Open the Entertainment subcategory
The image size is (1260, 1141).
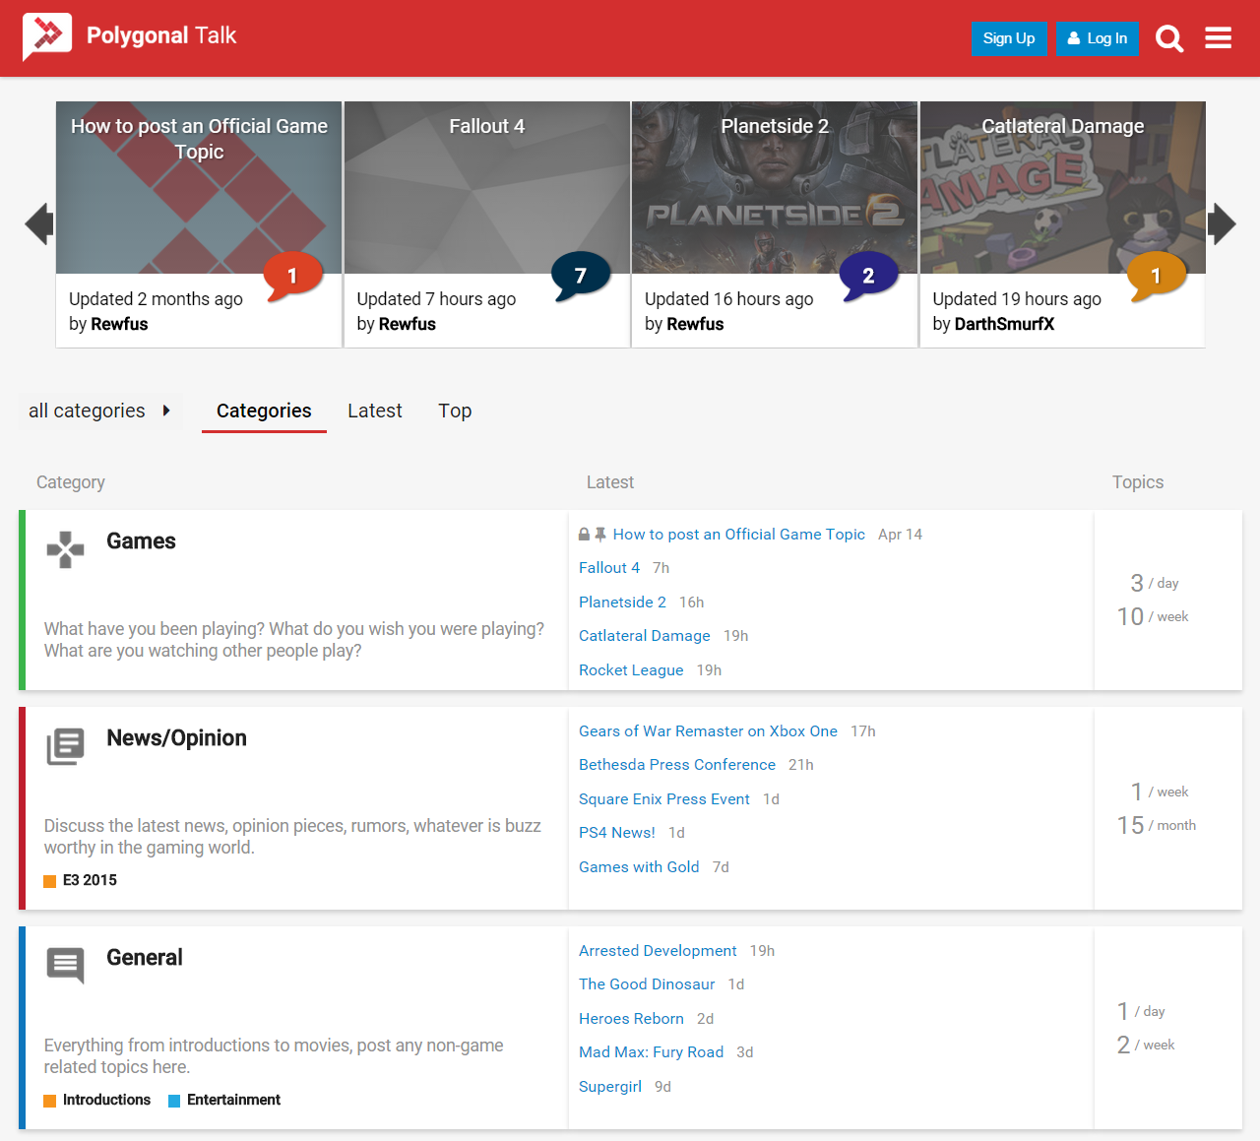click(233, 1100)
